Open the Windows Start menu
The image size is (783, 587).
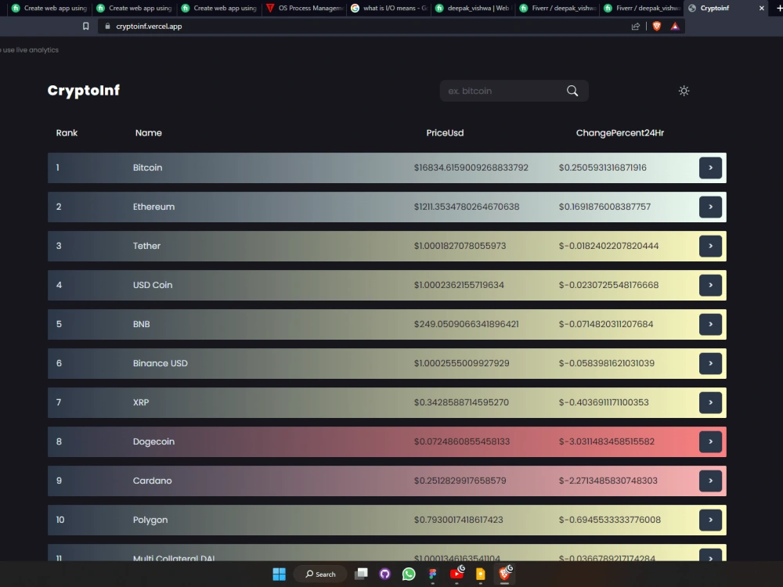coord(279,574)
